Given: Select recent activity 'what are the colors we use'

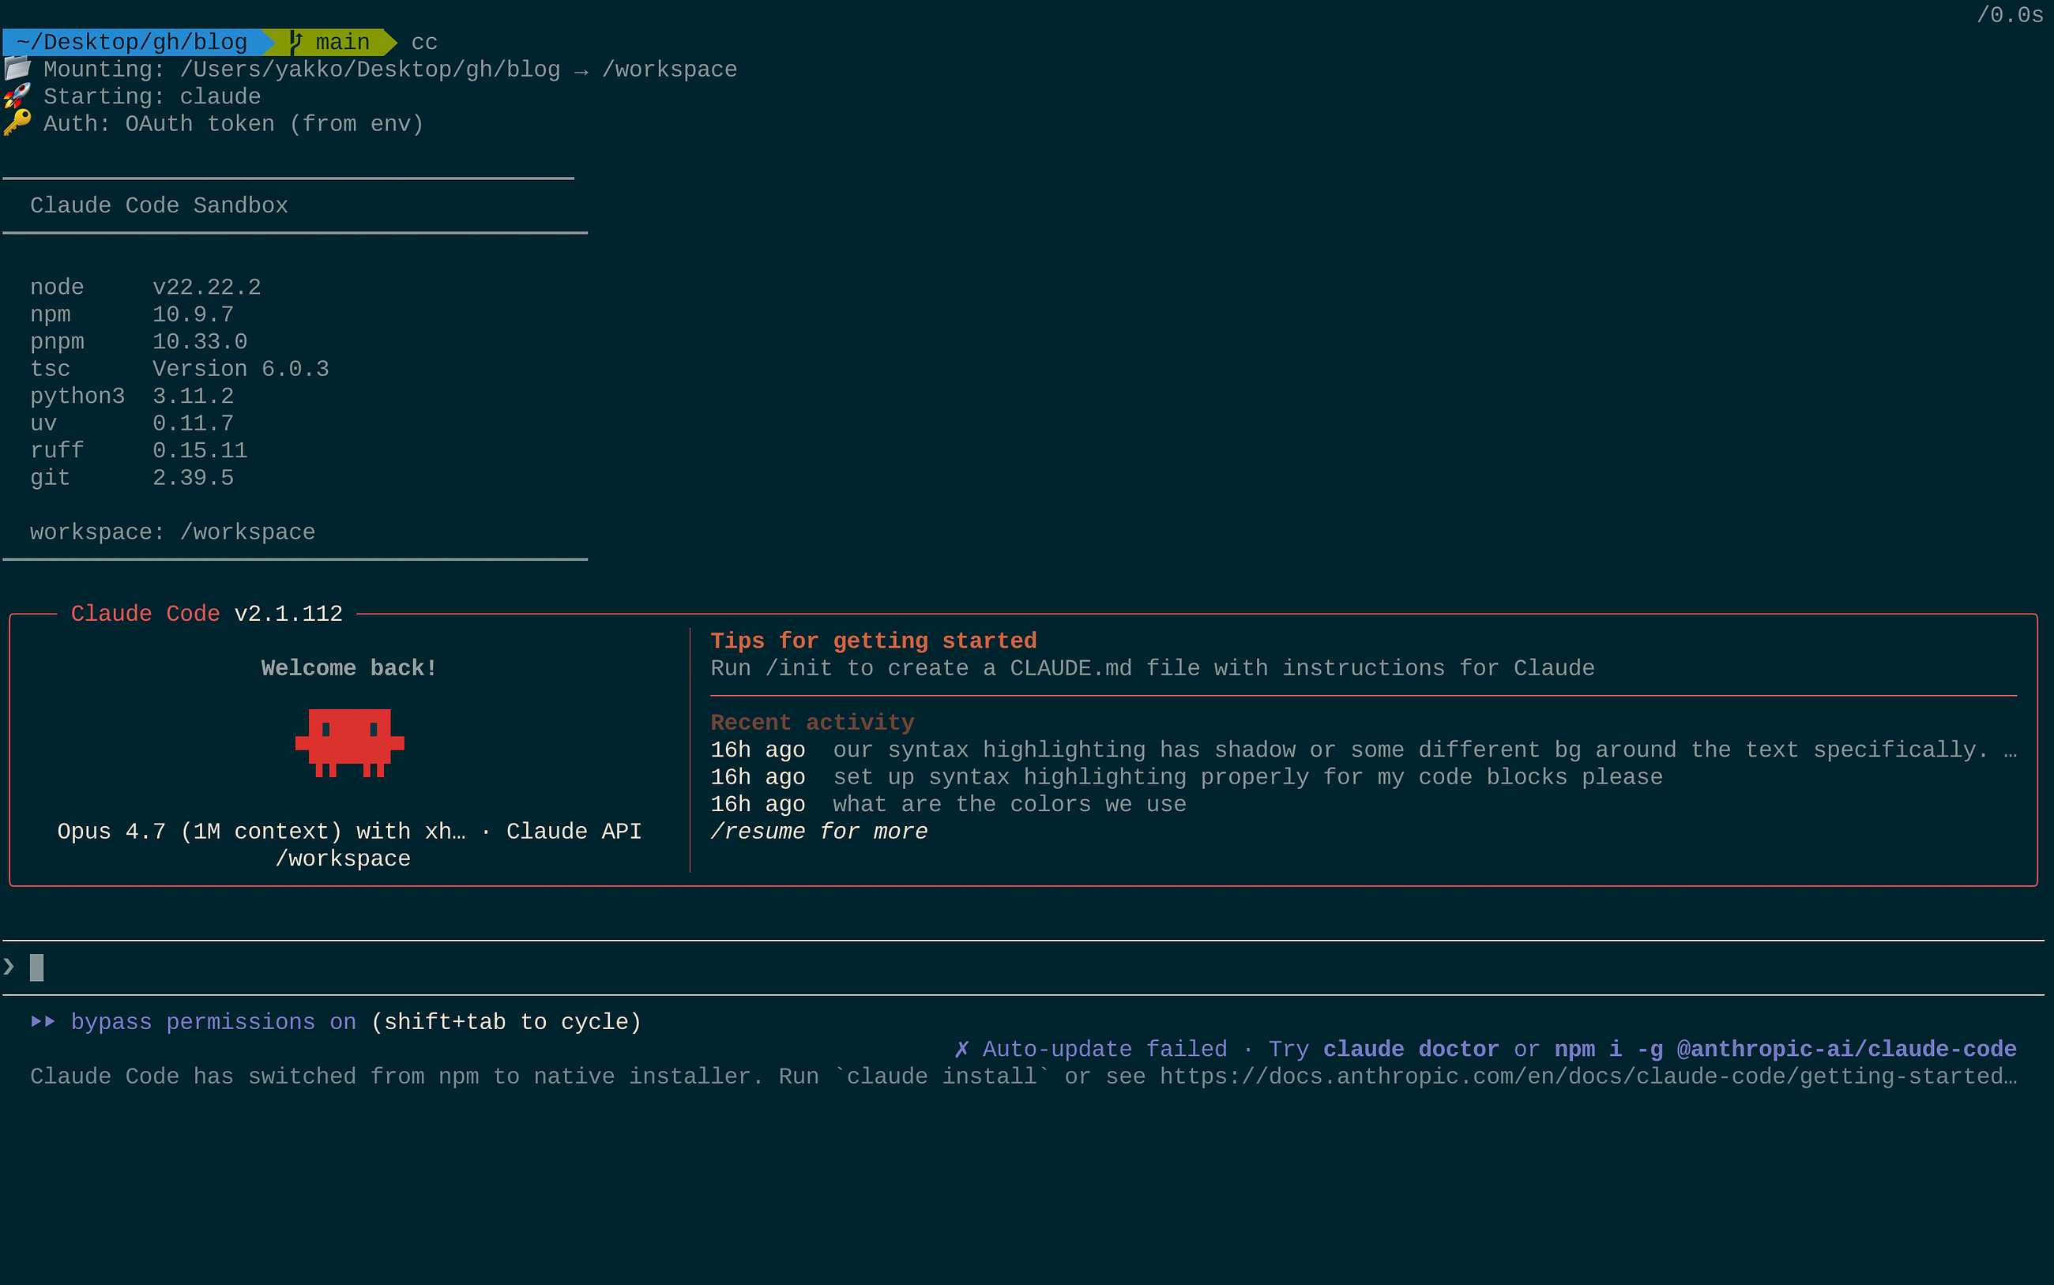Looking at the screenshot, I should (948, 804).
